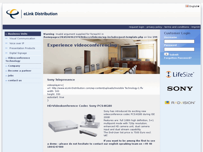This screenshot has width=203, height=152.
Task: Open the terms and conditions link
Action: (176, 27)
